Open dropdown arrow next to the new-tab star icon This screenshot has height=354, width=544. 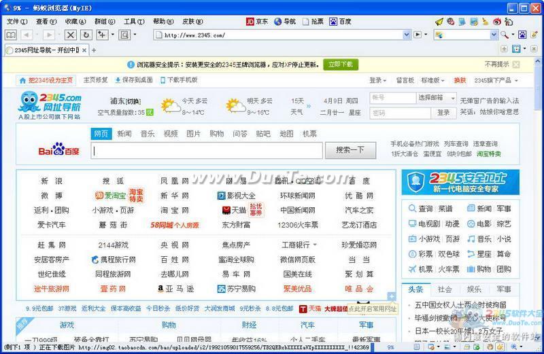pos(113,35)
